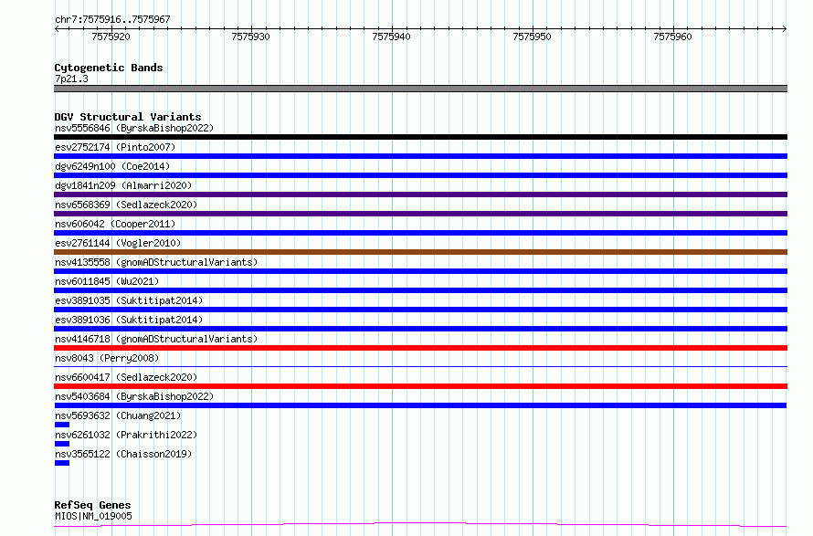
Task: Open nsv8043 (Perry2008) label
Action: 107,358
